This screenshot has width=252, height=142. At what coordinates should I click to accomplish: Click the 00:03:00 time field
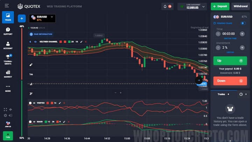point(229,34)
